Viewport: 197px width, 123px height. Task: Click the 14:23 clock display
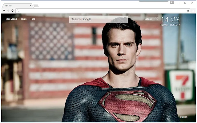(170, 20)
